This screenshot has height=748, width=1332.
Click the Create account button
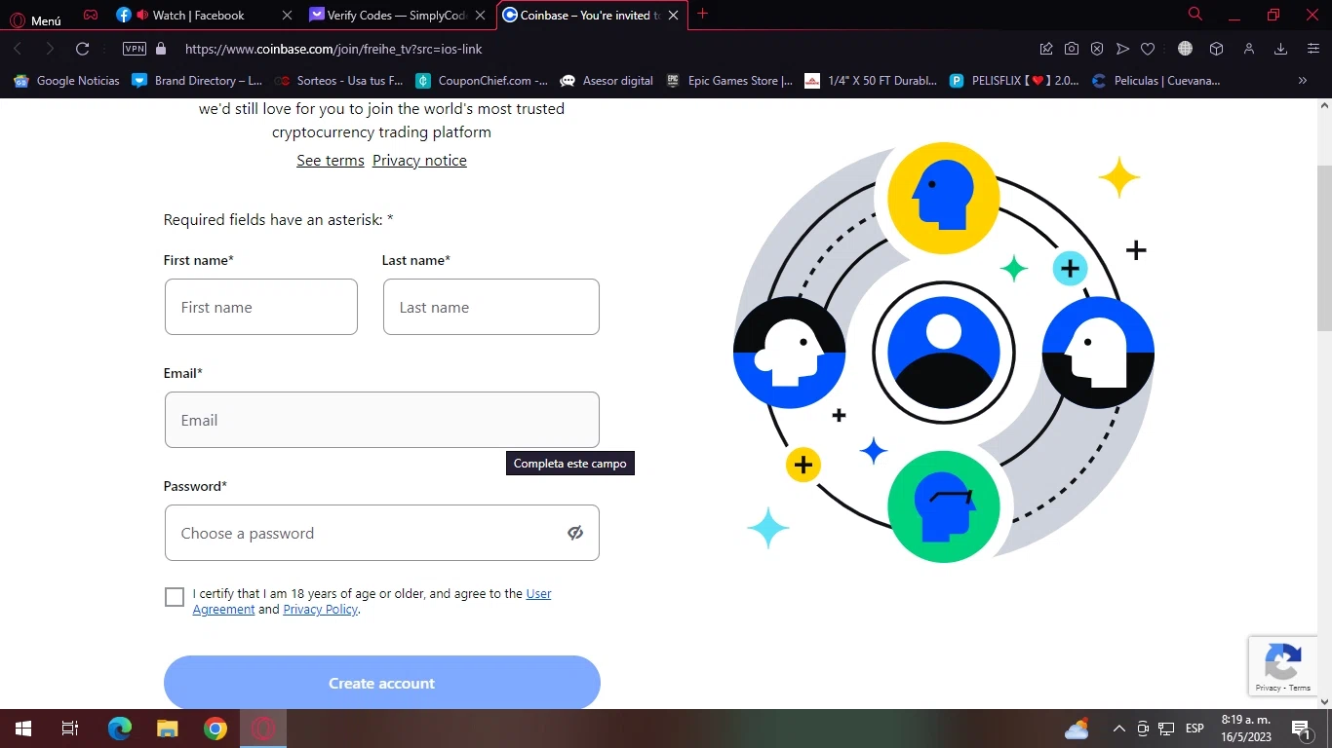(382, 683)
